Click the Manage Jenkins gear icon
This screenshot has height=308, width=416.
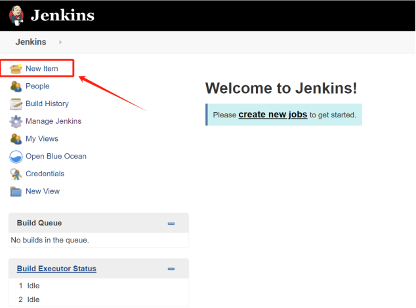(16, 121)
